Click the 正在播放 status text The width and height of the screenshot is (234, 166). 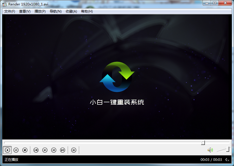[11, 160]
